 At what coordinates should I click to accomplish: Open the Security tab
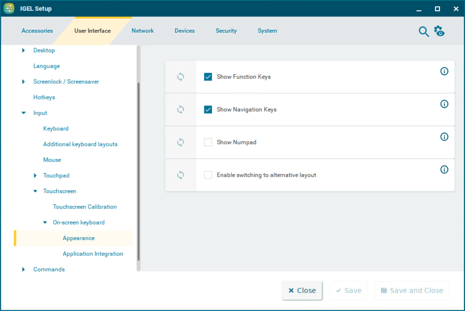[x=226, y=31]
